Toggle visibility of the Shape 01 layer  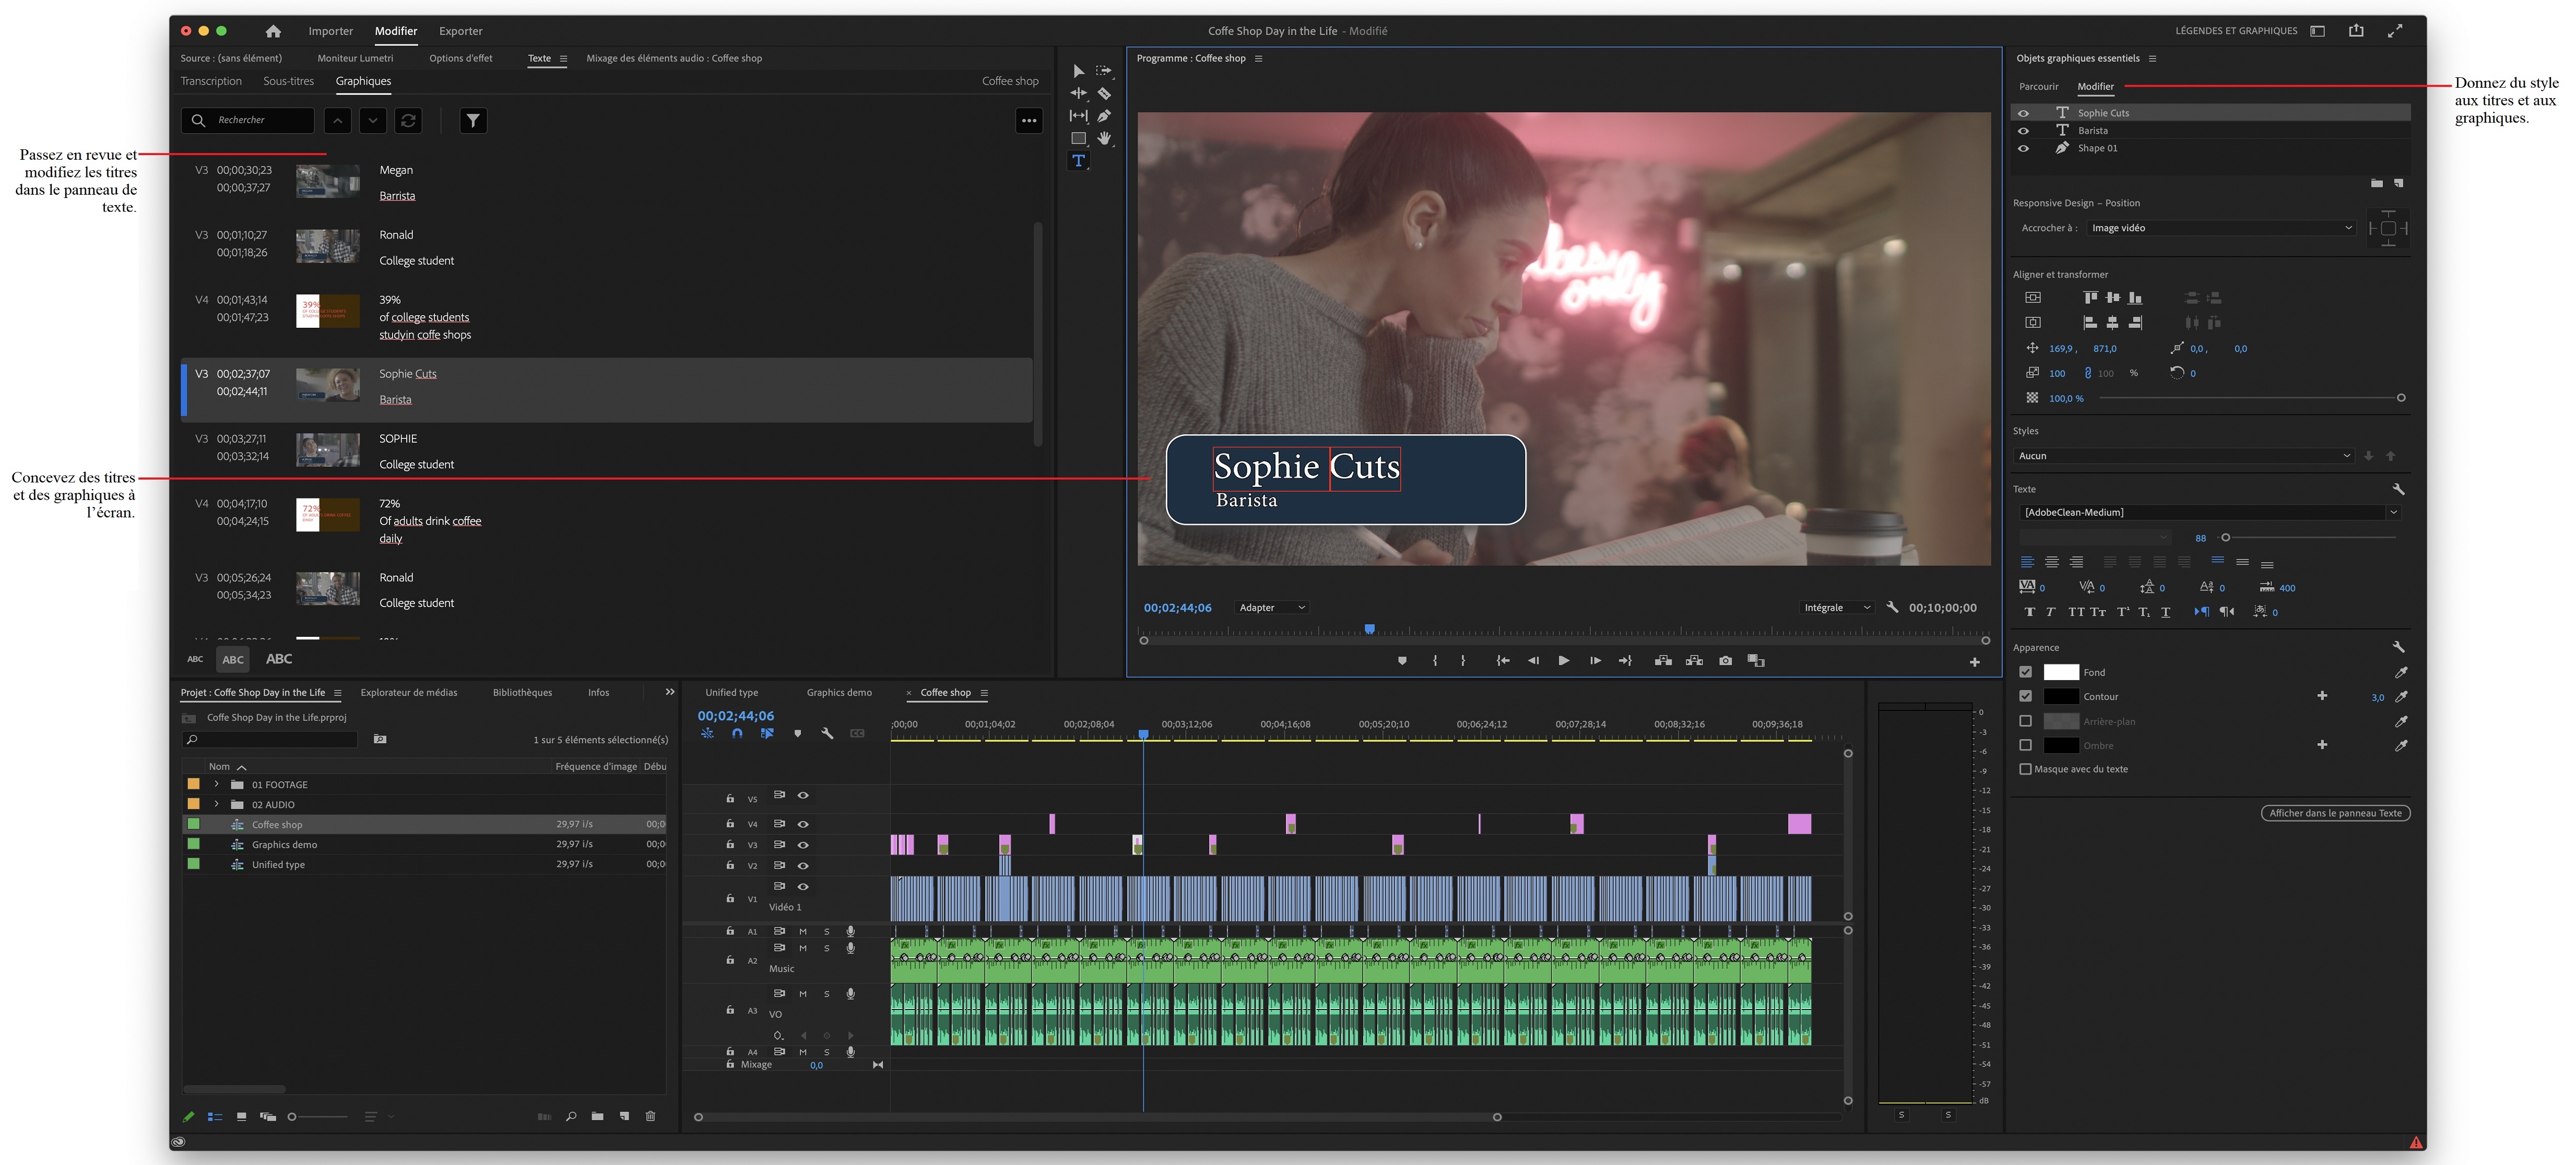pos(2024,147)
